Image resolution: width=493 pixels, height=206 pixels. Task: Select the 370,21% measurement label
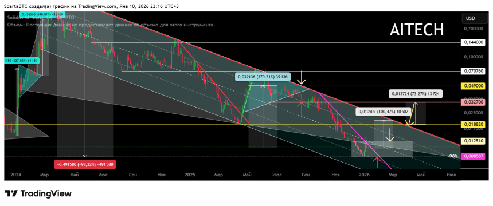click(263, 76)
